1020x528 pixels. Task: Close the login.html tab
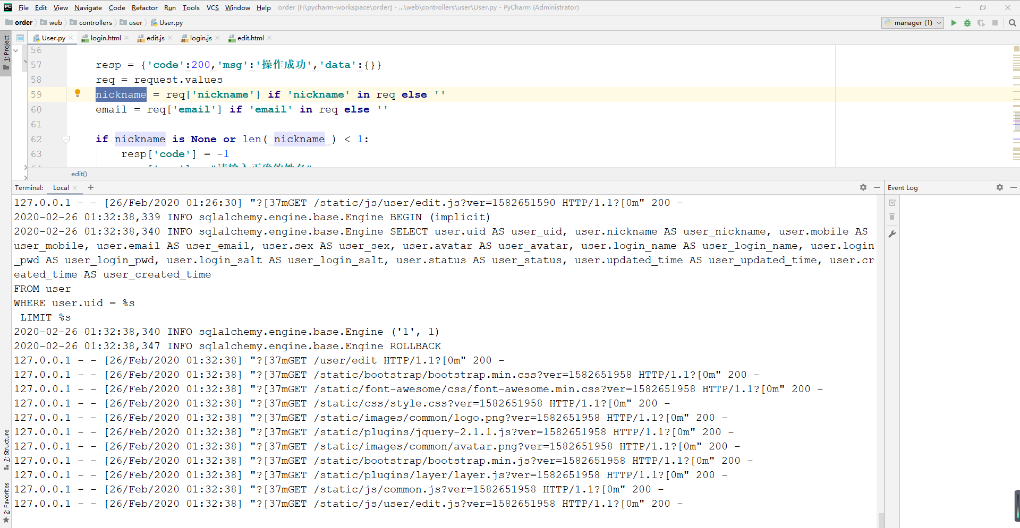click(x=126, y=38)
